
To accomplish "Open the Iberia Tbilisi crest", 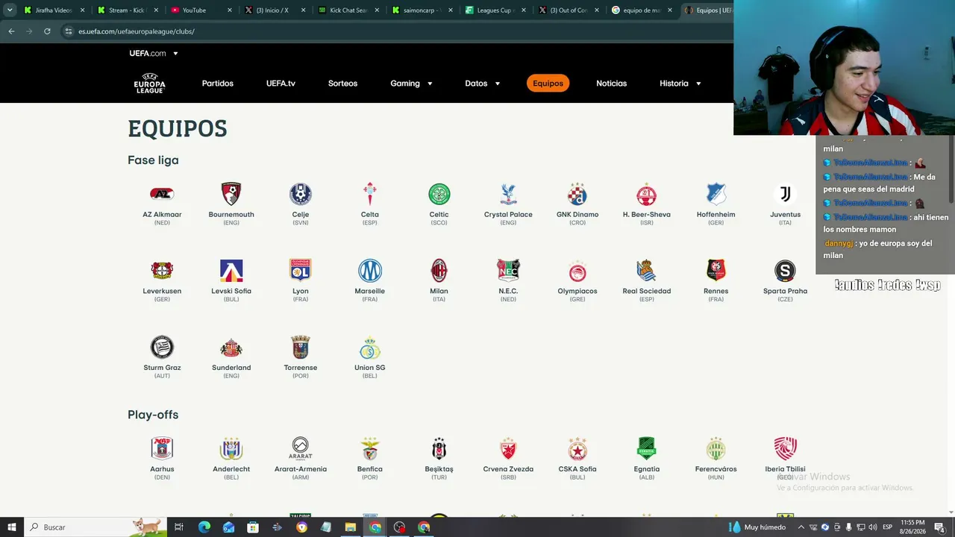I will pos(785,449).
